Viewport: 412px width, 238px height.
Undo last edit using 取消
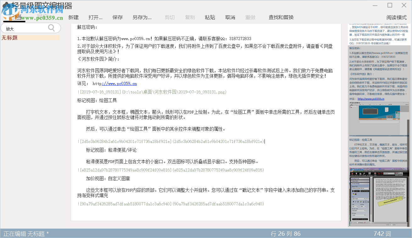point(230,17)
